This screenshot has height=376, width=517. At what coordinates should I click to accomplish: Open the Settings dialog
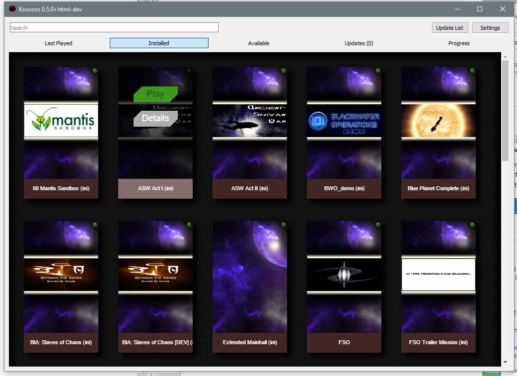point(490,28)
